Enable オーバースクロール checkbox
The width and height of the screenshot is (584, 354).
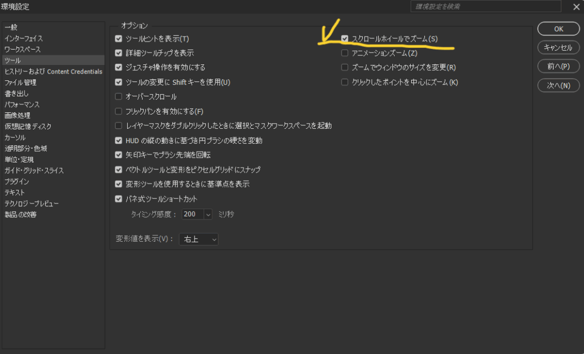[x=119, y=96]
